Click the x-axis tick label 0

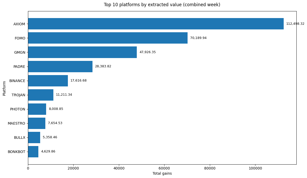[x=28, y=168]
